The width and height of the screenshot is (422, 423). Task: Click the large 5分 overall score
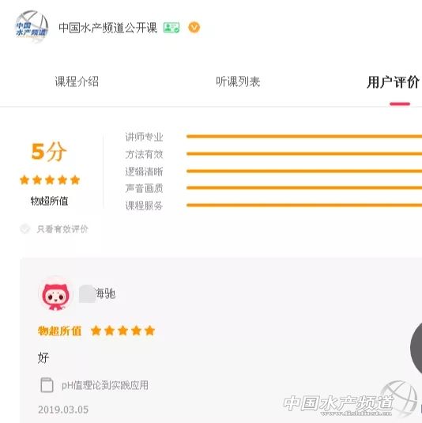(49, 152)
